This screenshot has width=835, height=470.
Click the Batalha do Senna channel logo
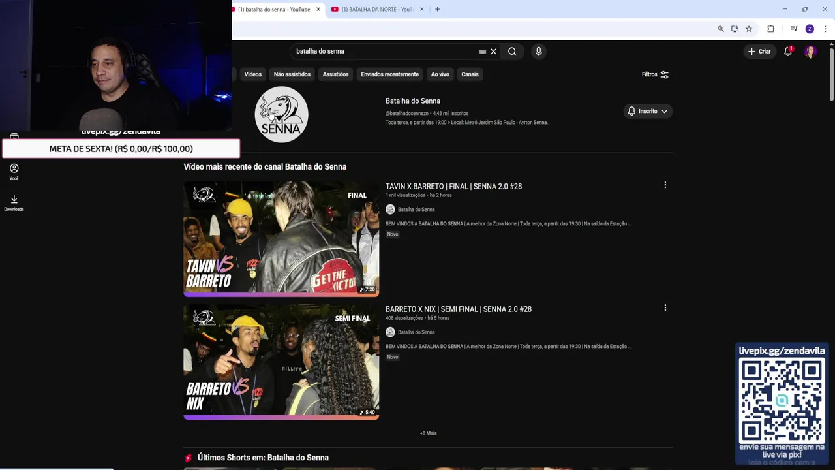click(x=281, y=114)
